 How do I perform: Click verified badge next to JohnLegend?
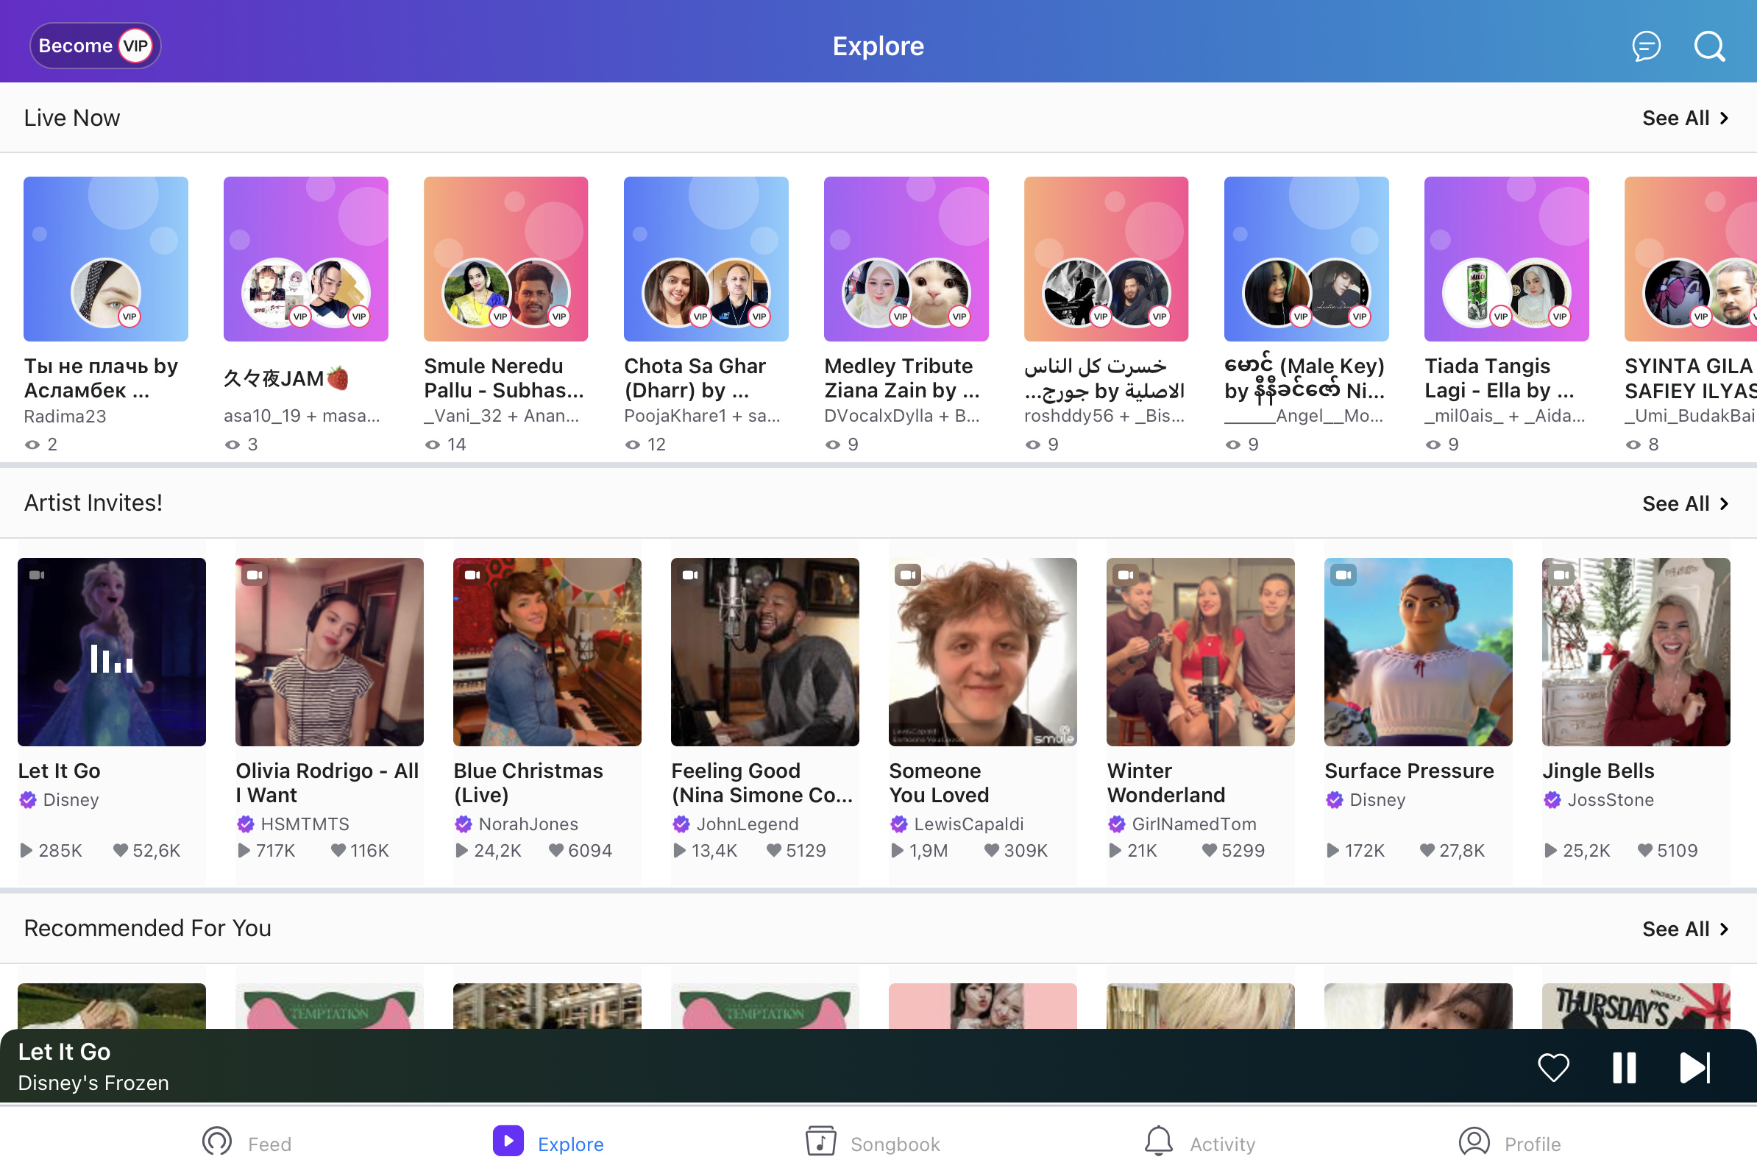681,824
